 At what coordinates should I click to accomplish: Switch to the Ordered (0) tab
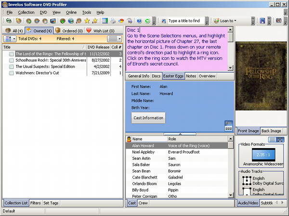pyautogui.click(x=69, y=31)
